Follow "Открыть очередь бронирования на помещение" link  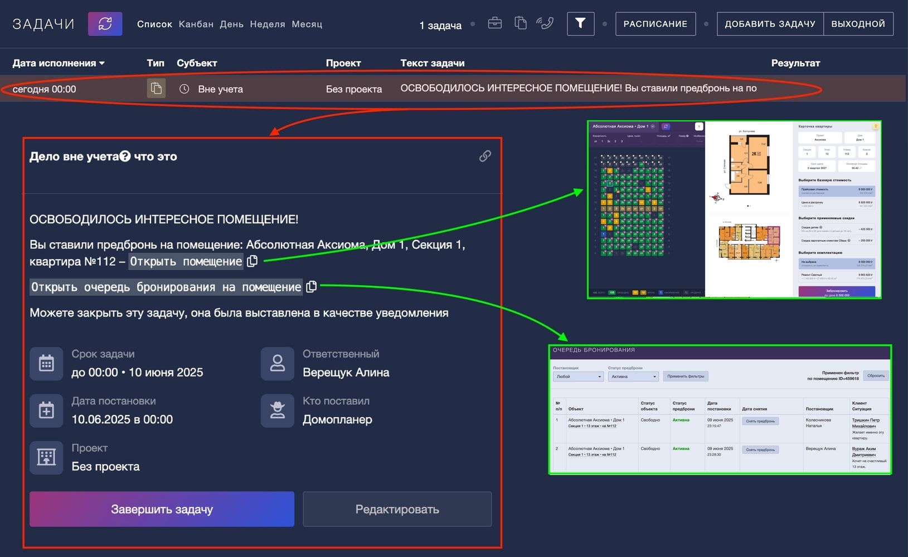pyautogui.click(x=166, y=287)
